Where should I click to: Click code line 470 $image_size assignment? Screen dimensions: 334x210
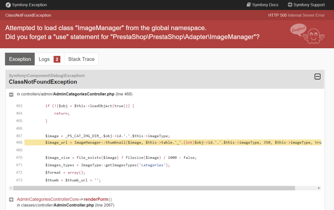tap(121, 157)
